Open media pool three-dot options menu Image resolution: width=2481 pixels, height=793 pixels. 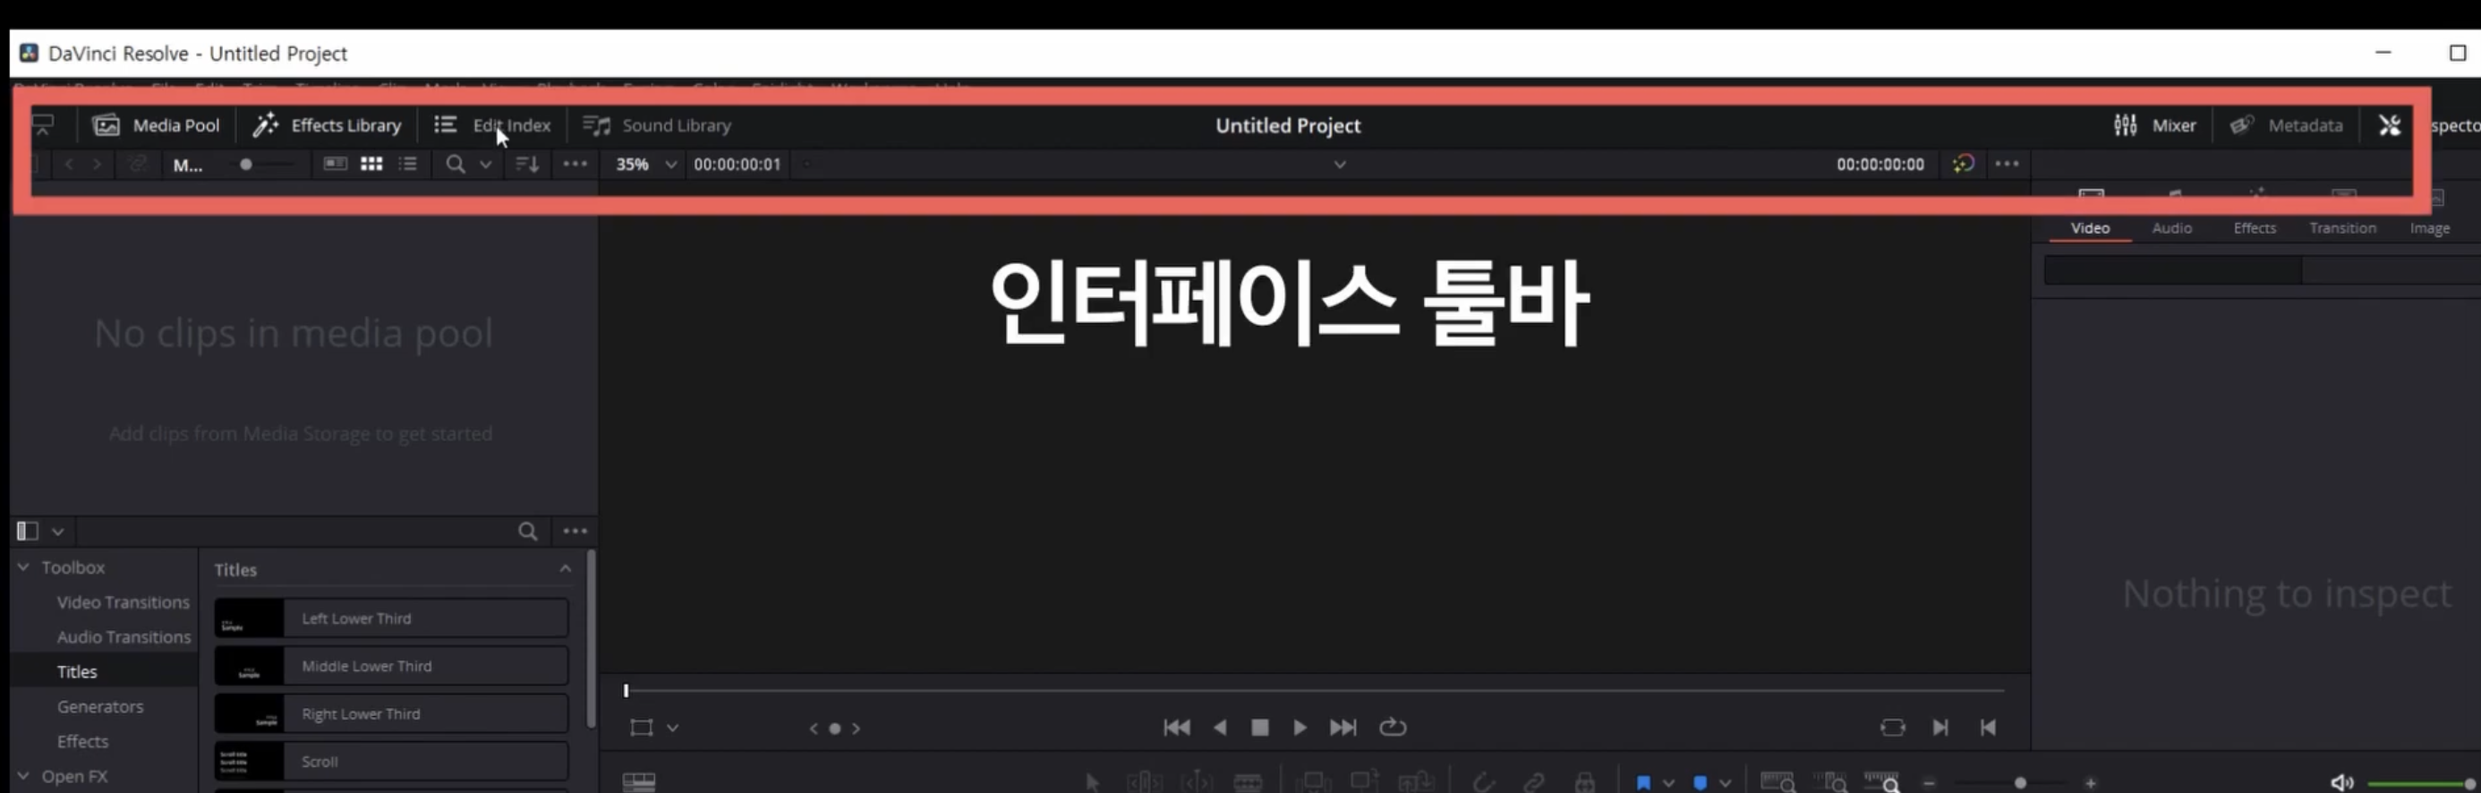575,164
